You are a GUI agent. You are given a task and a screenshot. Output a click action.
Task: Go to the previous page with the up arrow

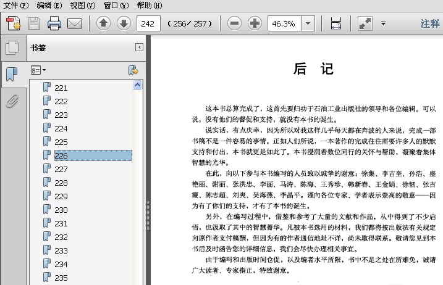click(104, 24)
